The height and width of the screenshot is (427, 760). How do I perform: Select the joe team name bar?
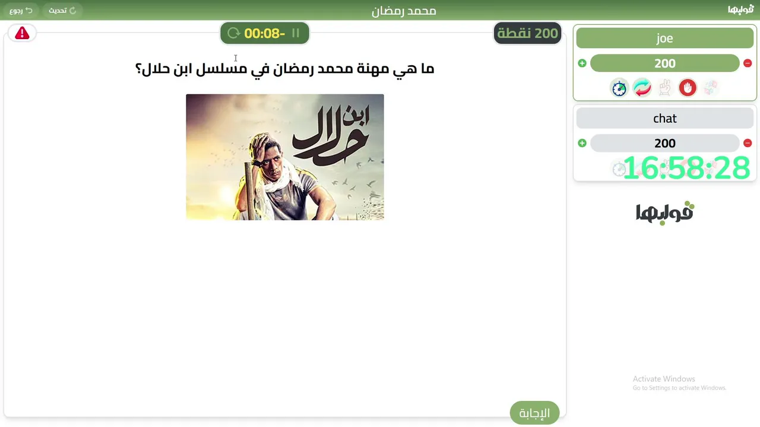665,39
